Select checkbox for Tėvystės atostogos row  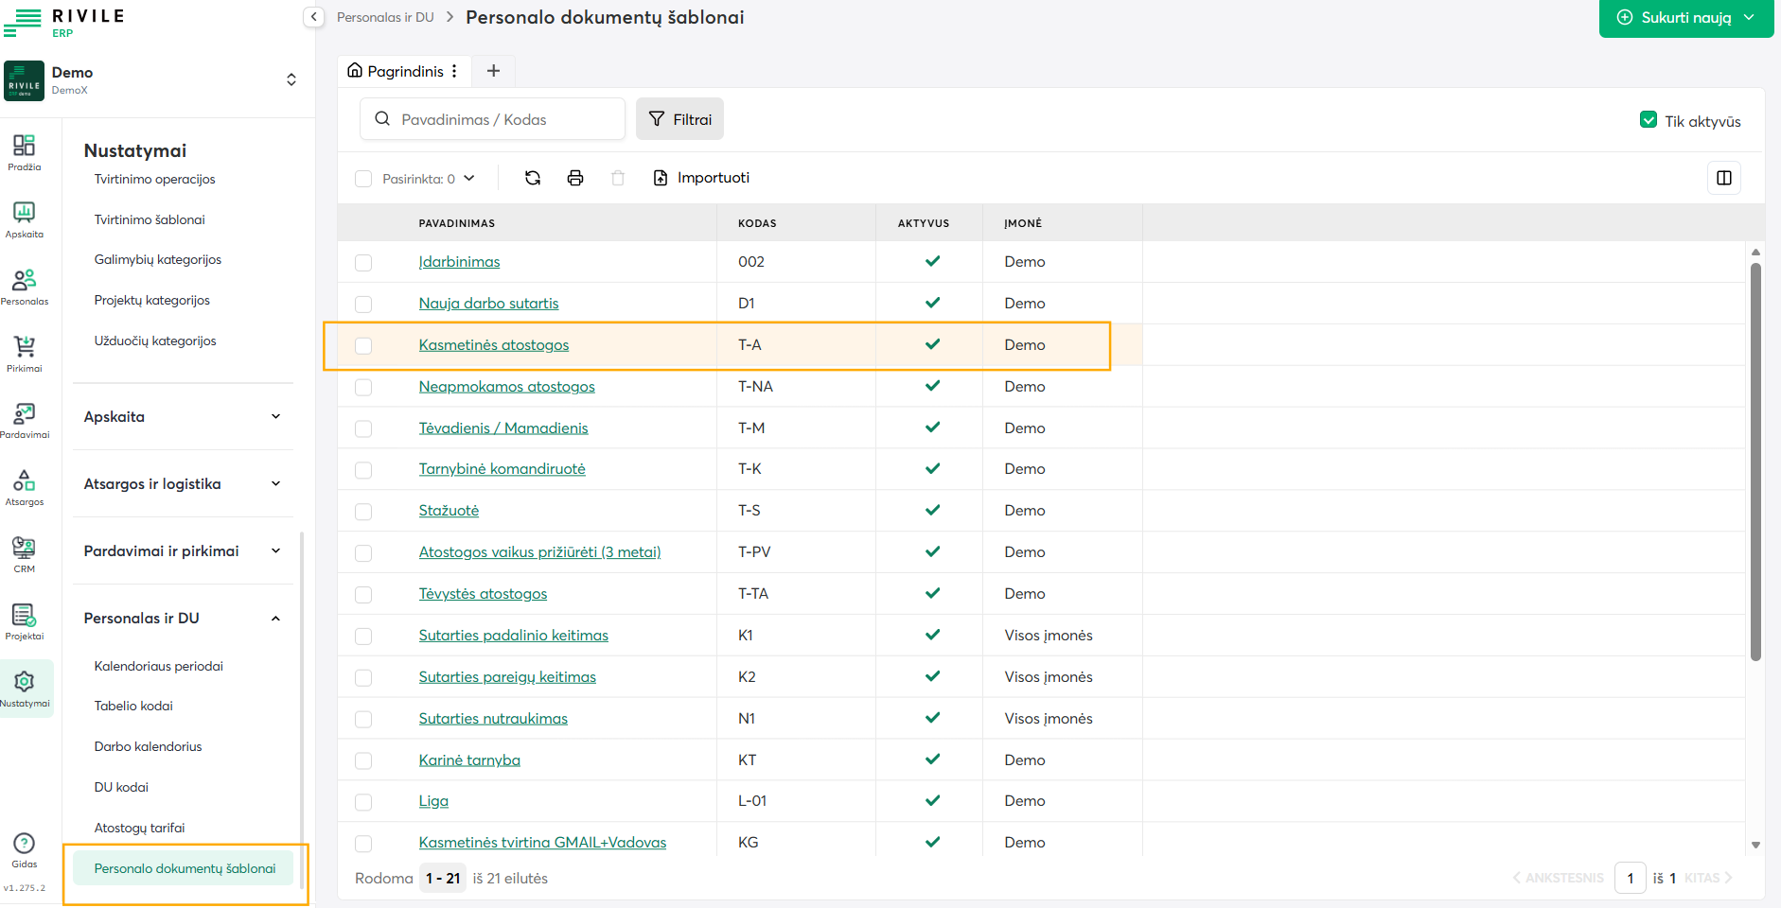[363, 594]
